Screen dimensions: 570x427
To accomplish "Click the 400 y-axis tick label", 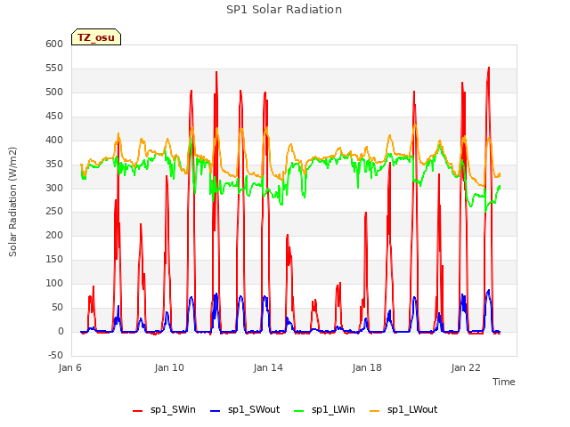I will pyautogui.click(x=54, y=140).
